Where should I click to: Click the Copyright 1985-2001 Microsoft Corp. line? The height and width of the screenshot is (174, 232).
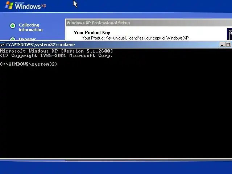pos(57,55)
